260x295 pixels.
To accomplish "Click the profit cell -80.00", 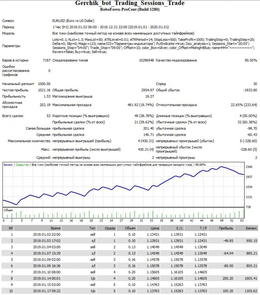I will 228,266.
